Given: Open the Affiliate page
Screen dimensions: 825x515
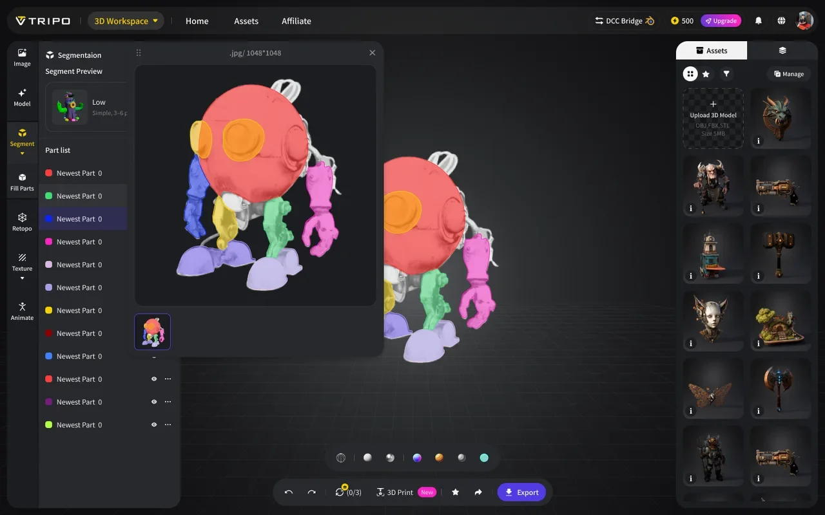Looking at the screenshot, I should tap(296, 21).
